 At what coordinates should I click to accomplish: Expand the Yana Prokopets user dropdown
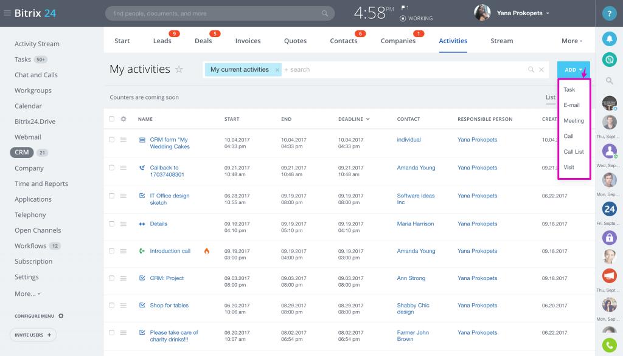click(x=548, y=13)
